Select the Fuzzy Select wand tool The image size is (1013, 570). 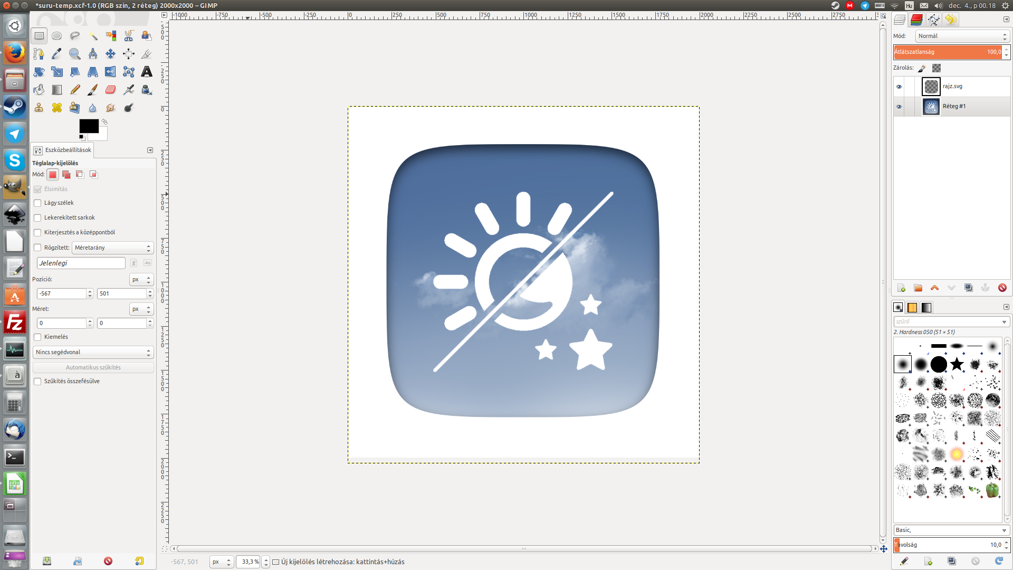pos(93,36)
